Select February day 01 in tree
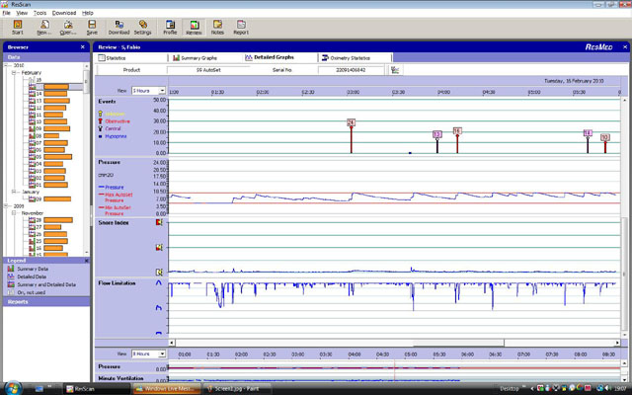The width and height of the screenshot is (632, 395). click(x=48, y=185)
